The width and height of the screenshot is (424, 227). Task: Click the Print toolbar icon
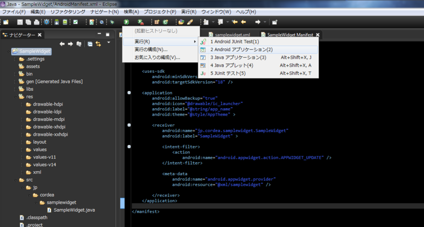[37, 22]
